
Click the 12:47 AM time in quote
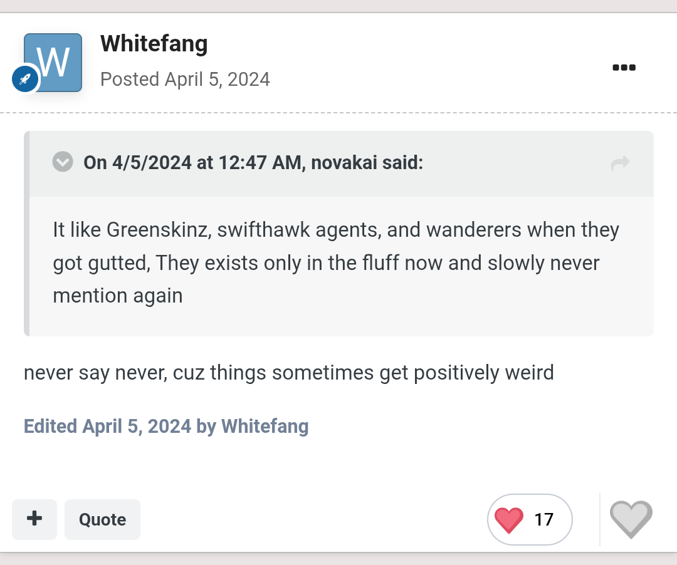click(x=260, y=163)
